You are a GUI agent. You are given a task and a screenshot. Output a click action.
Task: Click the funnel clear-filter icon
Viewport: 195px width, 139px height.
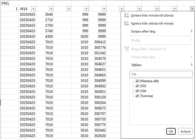click(x=126, y=49)
